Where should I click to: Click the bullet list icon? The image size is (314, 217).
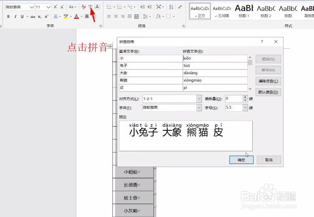point(109,7)
